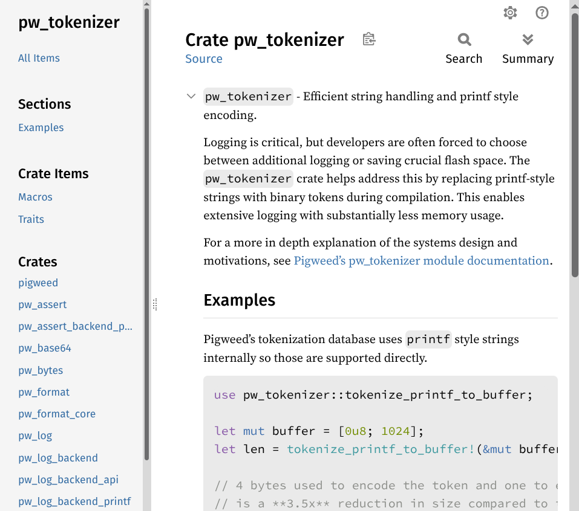
Task: Open the pw_log_backend_api crate
Action: pos(68,480)
